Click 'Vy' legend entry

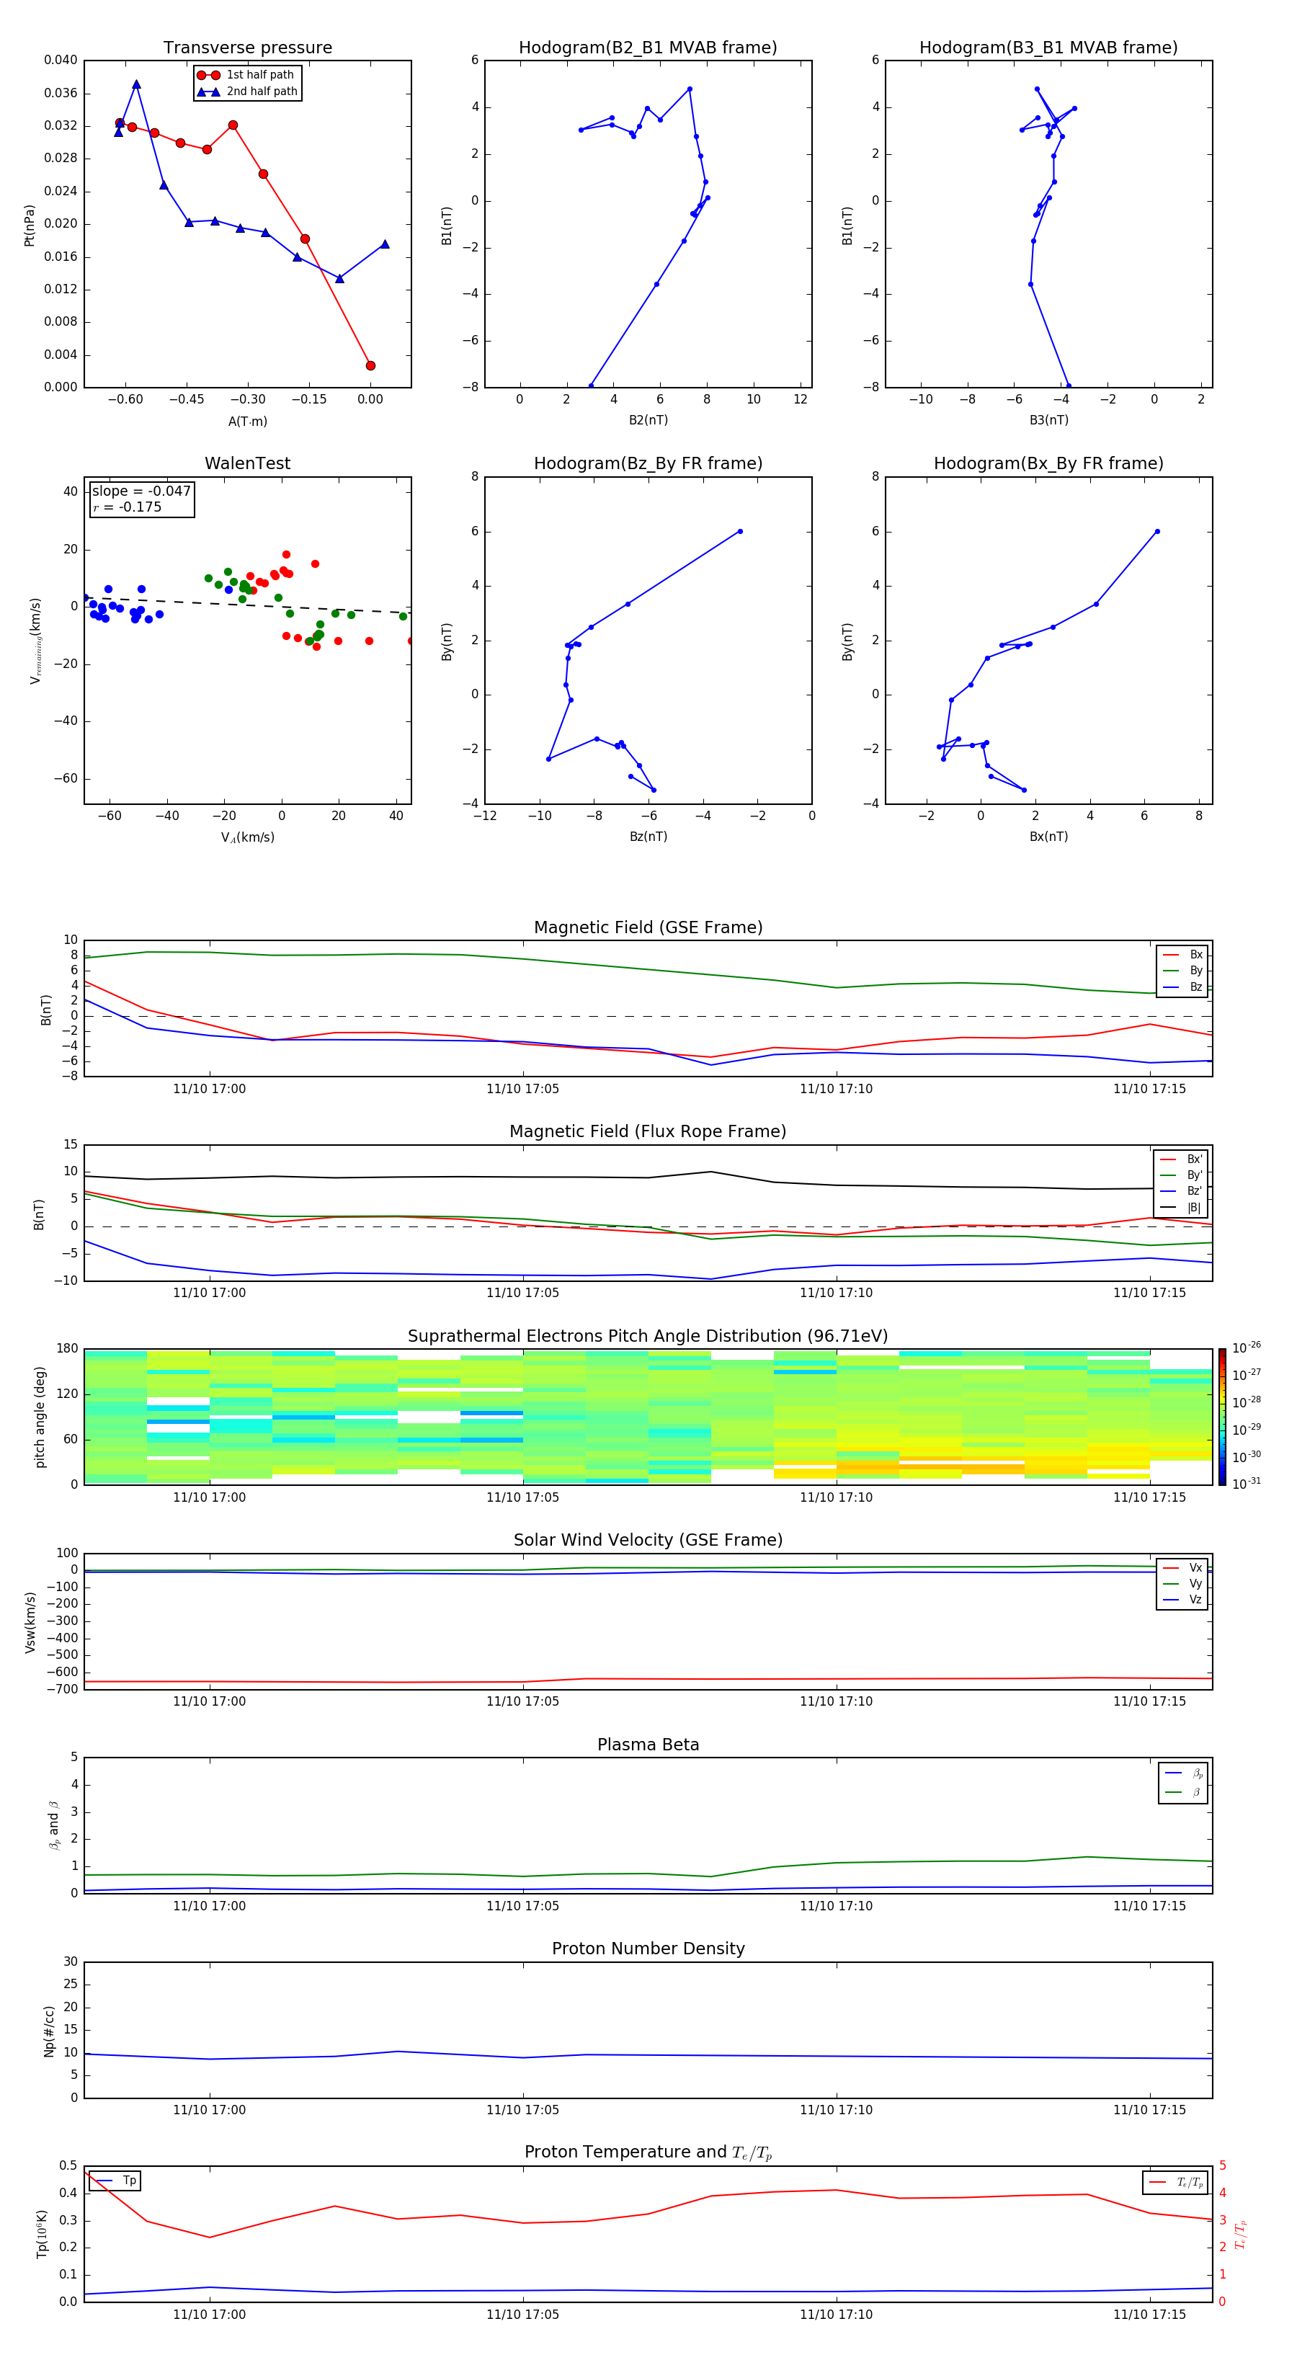pos(1182,1583)
